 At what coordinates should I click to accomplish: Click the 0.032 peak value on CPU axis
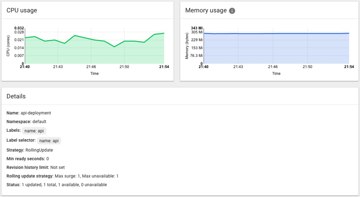[x=19, y=28]
